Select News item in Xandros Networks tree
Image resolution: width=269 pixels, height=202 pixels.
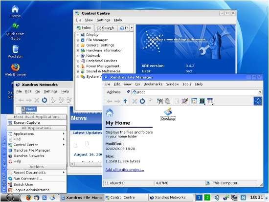point(29,109)
